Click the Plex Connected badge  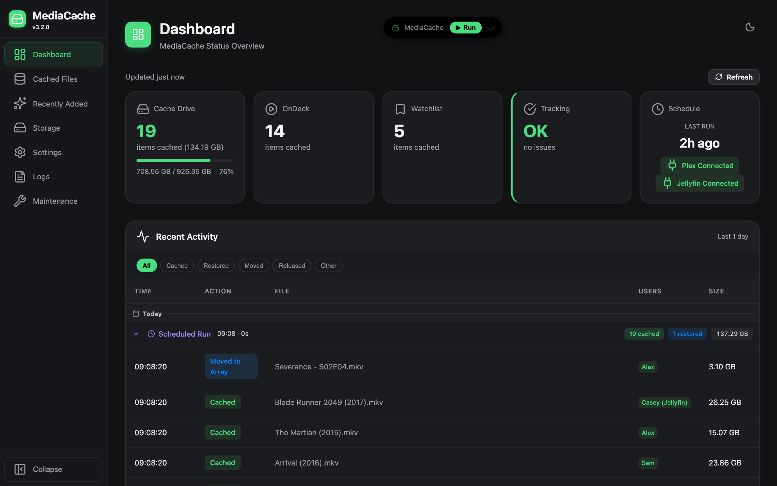(699, 165)
